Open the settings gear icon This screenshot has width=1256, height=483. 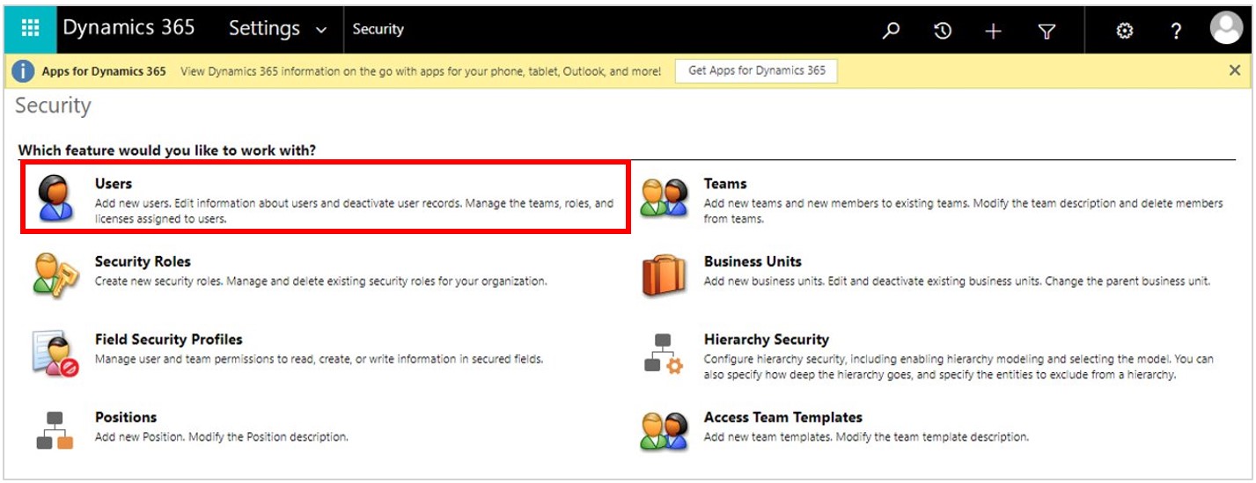(x=1125, y=31)
